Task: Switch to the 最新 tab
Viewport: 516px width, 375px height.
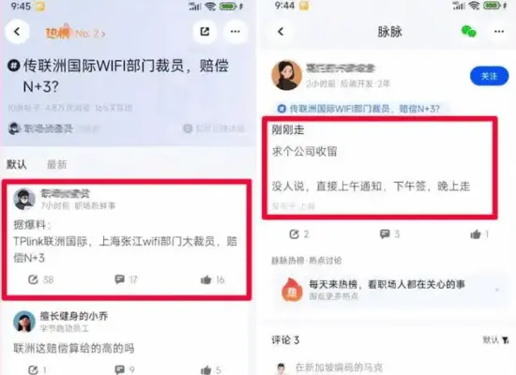Action: tap(56, 164)
